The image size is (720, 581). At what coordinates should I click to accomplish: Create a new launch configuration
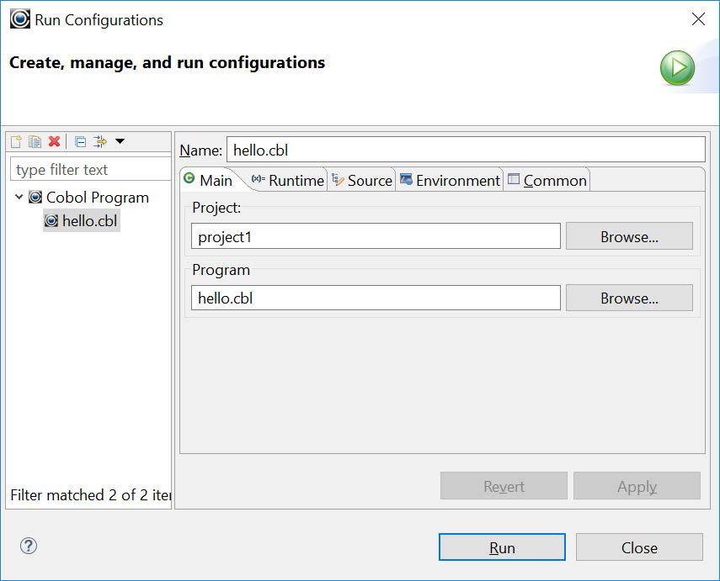point(15,141)
